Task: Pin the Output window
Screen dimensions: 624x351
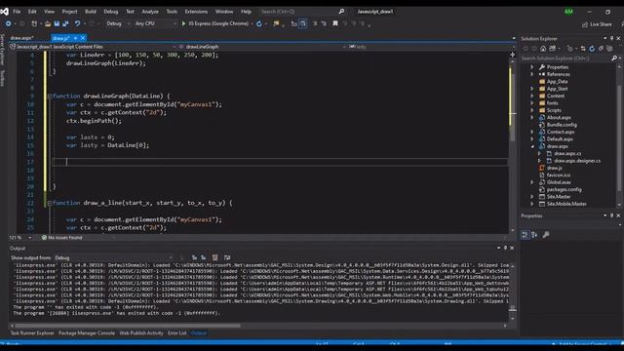Action: [505, 248]
